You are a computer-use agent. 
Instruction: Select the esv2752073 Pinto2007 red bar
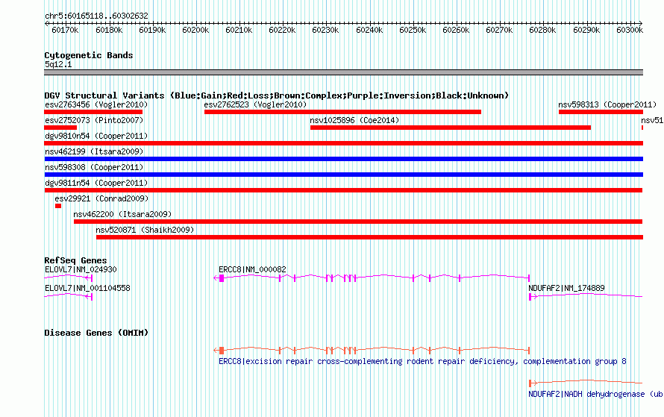(x=60, y=128)
